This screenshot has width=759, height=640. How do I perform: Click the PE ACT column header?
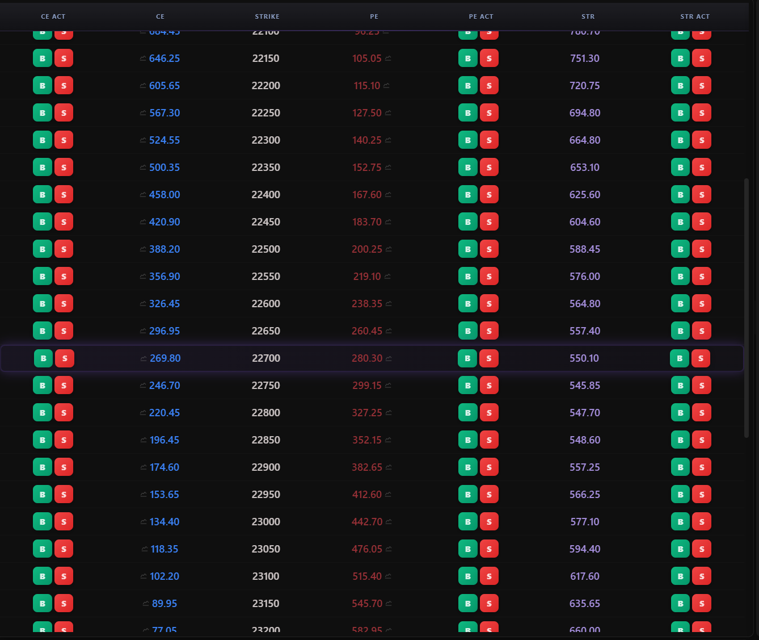click(481, 16)
